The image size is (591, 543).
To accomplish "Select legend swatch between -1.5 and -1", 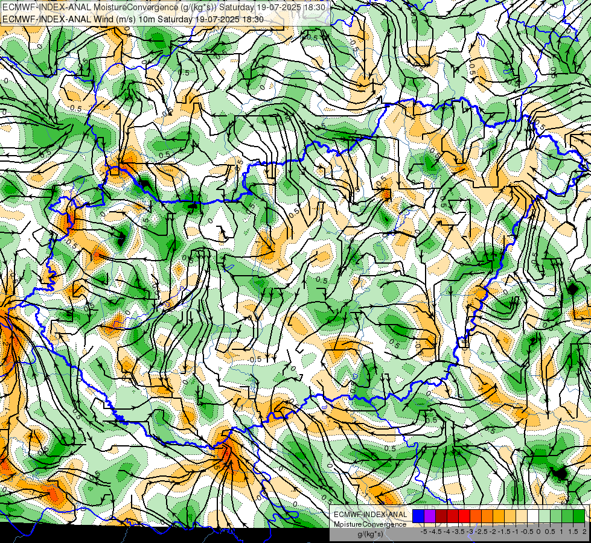I will coord(510,516).
